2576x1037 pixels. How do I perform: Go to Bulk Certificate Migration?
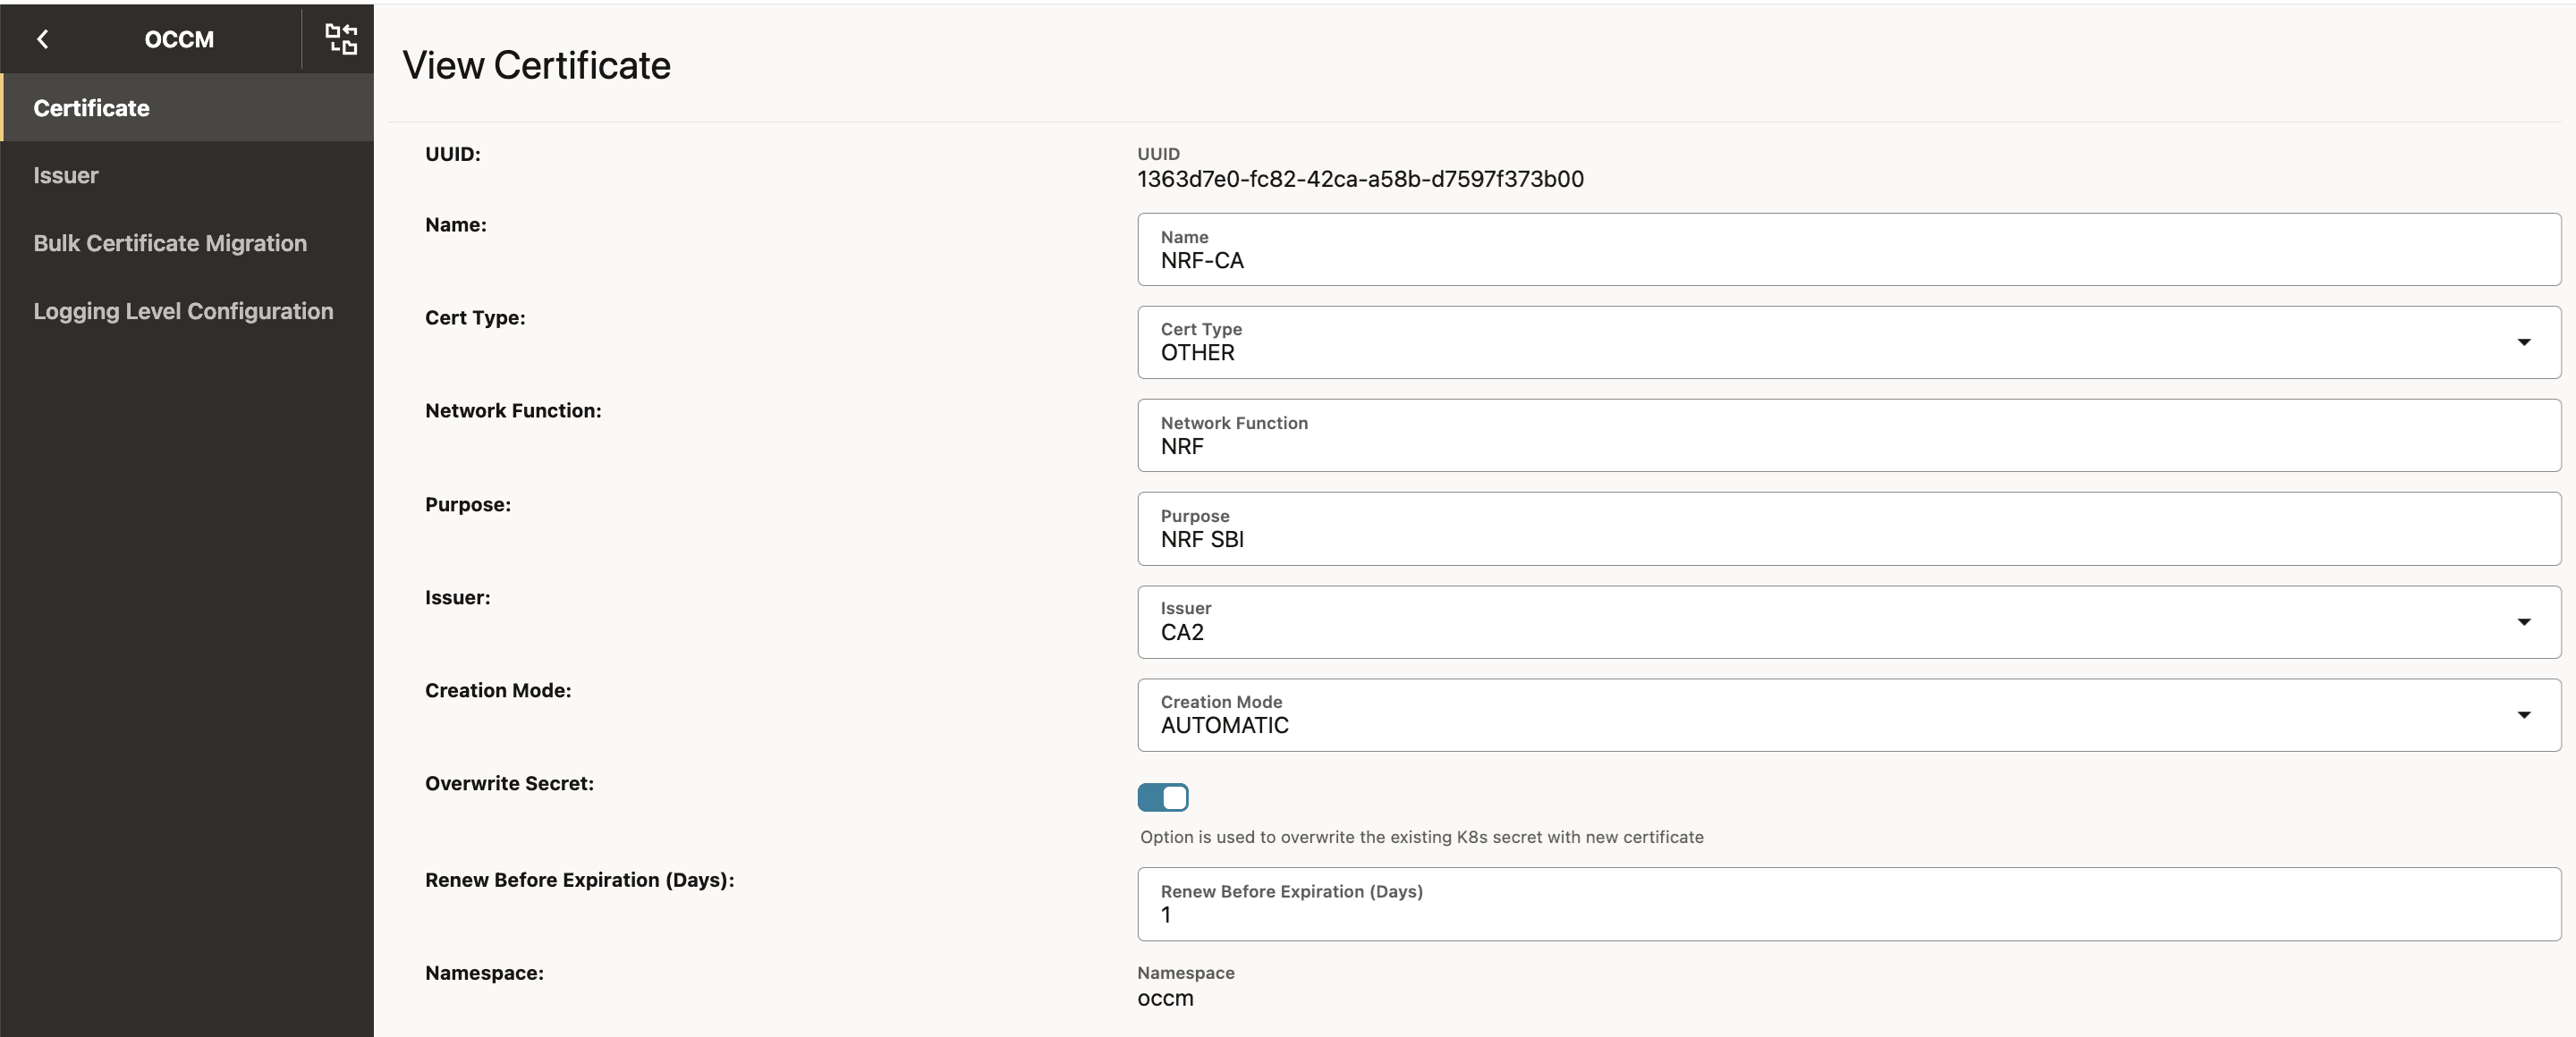coord(170,244)
